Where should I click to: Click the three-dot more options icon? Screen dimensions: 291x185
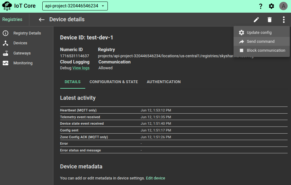(x=284, y=20)
